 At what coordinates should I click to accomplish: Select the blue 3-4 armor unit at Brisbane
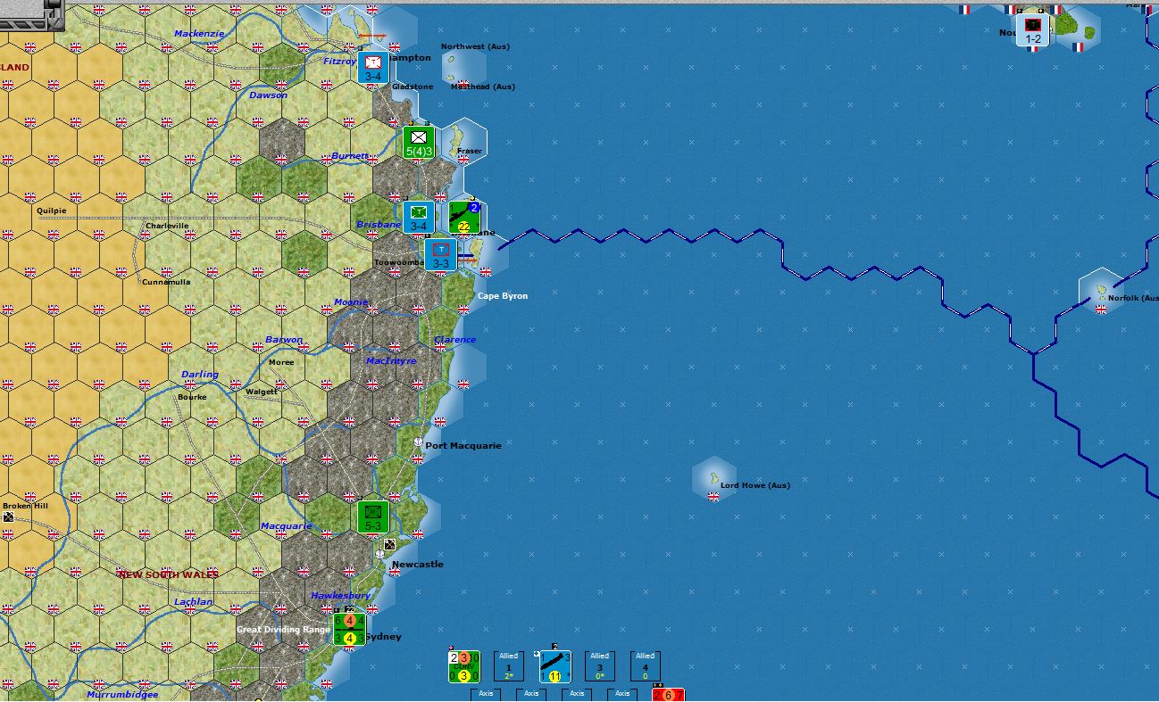tap(417, 218)
